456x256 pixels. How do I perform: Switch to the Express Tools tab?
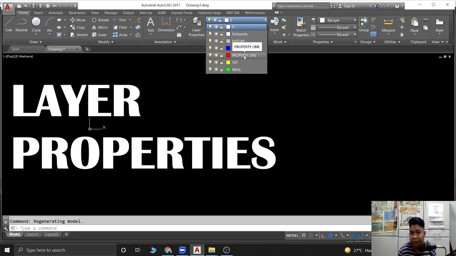[182, 13]
